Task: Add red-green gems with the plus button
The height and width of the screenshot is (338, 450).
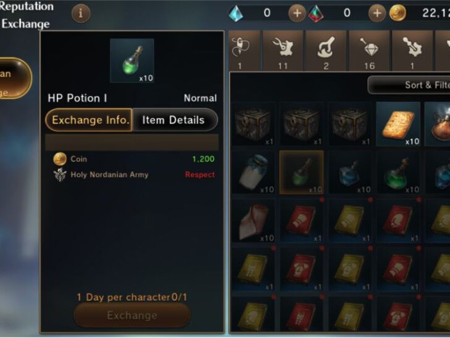Action: tap(377, 13)
